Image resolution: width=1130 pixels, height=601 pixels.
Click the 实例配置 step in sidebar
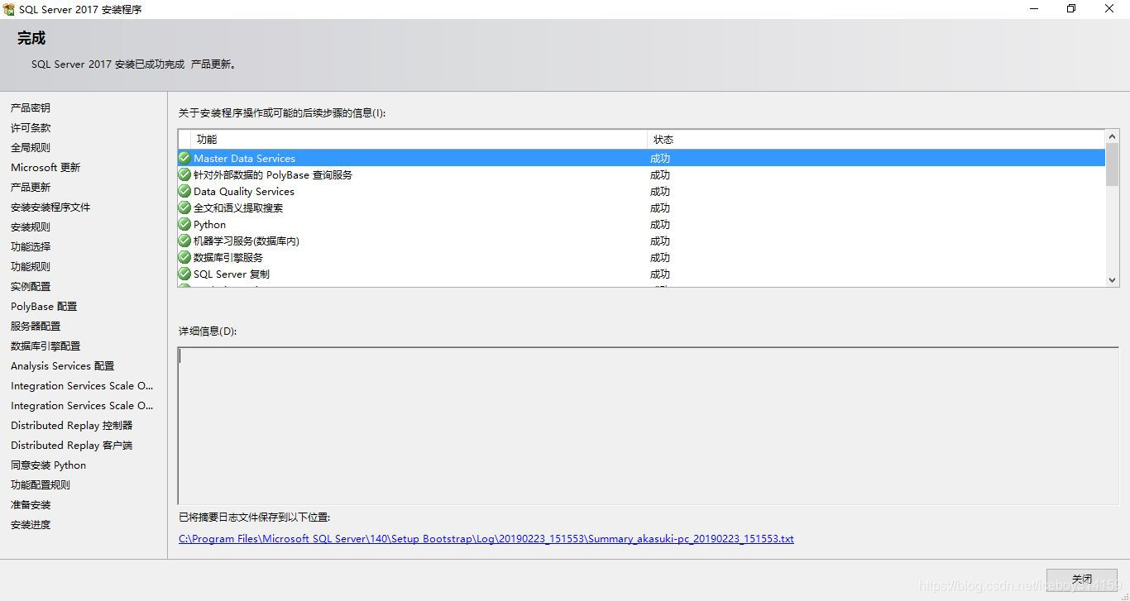tap(31, 287)
